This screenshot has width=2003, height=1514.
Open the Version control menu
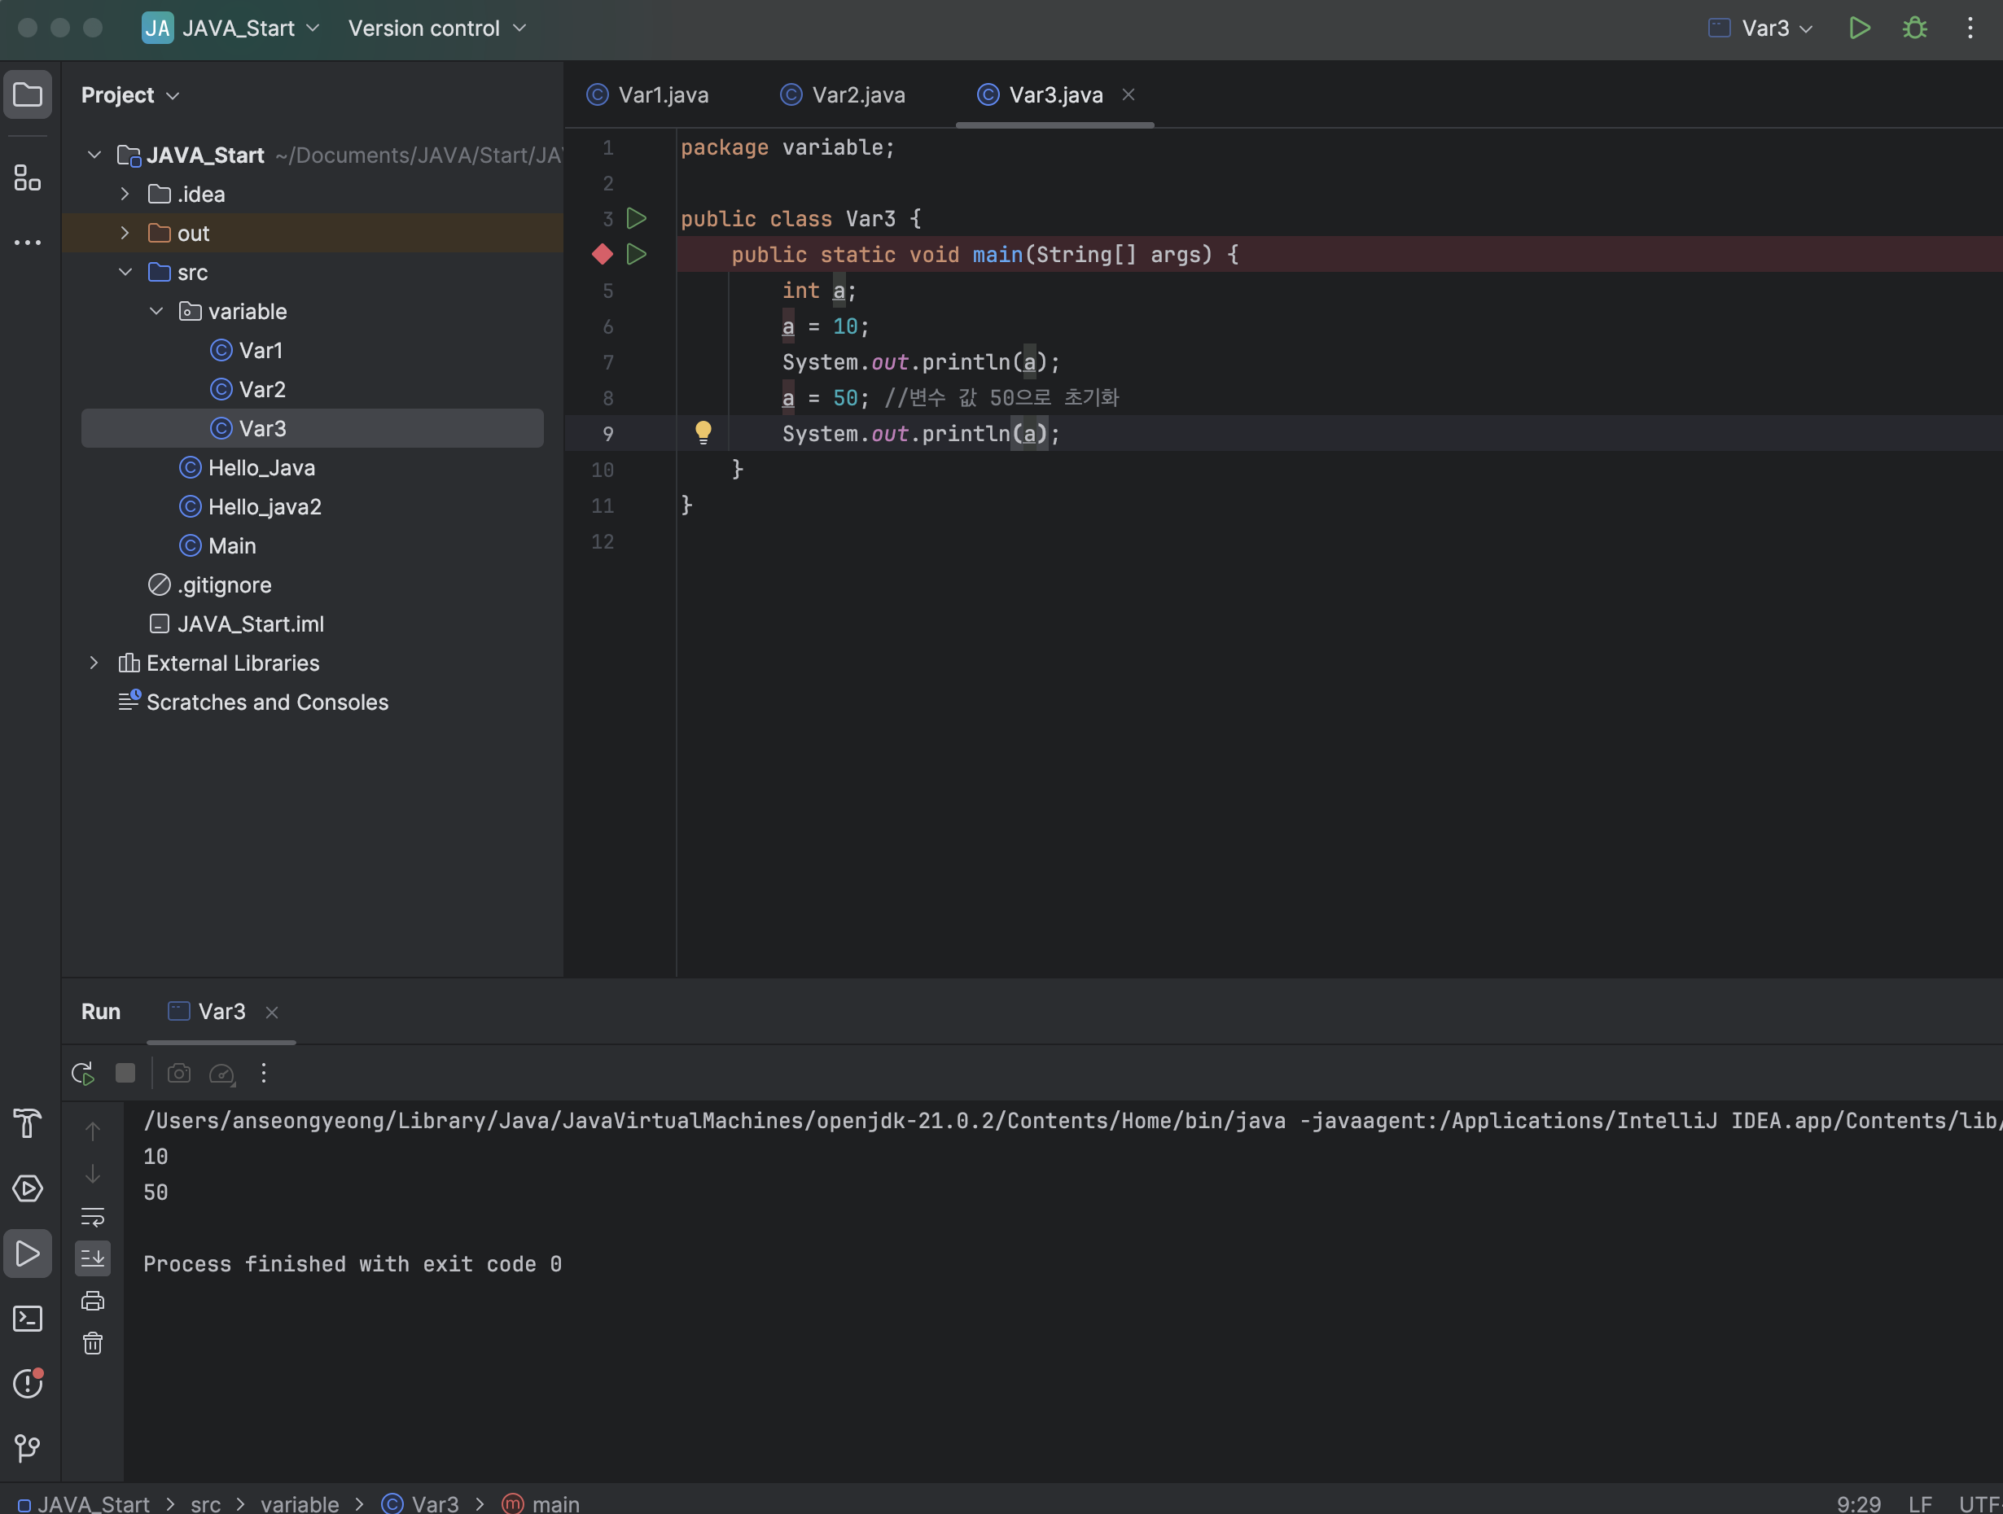[436, 28]
